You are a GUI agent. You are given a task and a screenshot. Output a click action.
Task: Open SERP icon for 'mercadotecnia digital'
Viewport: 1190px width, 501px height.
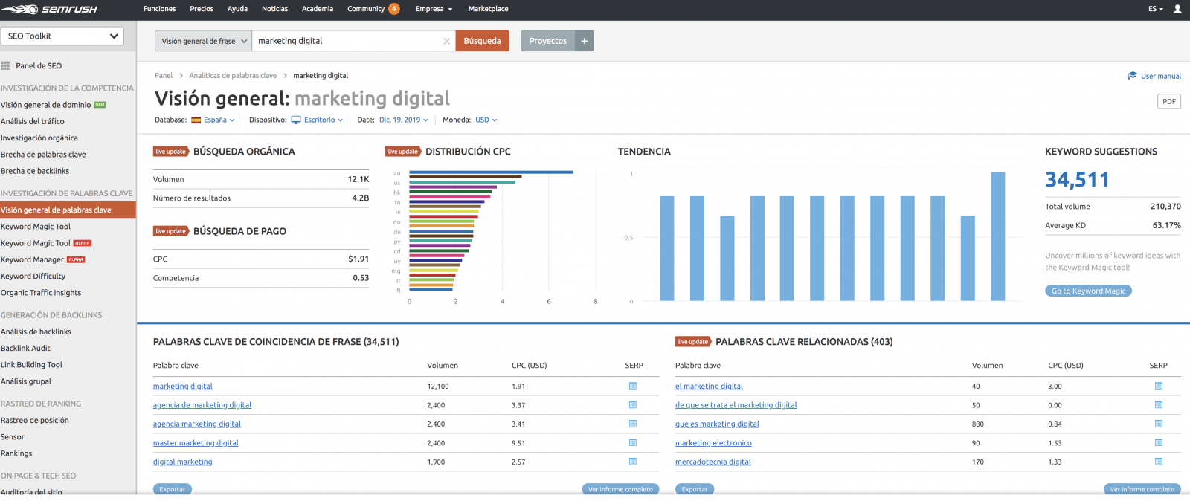point(1158,462)
